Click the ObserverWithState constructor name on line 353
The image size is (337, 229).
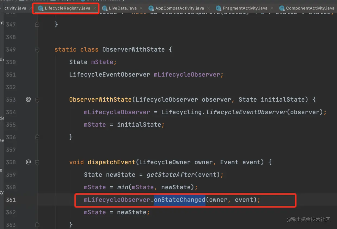point(101,99)
